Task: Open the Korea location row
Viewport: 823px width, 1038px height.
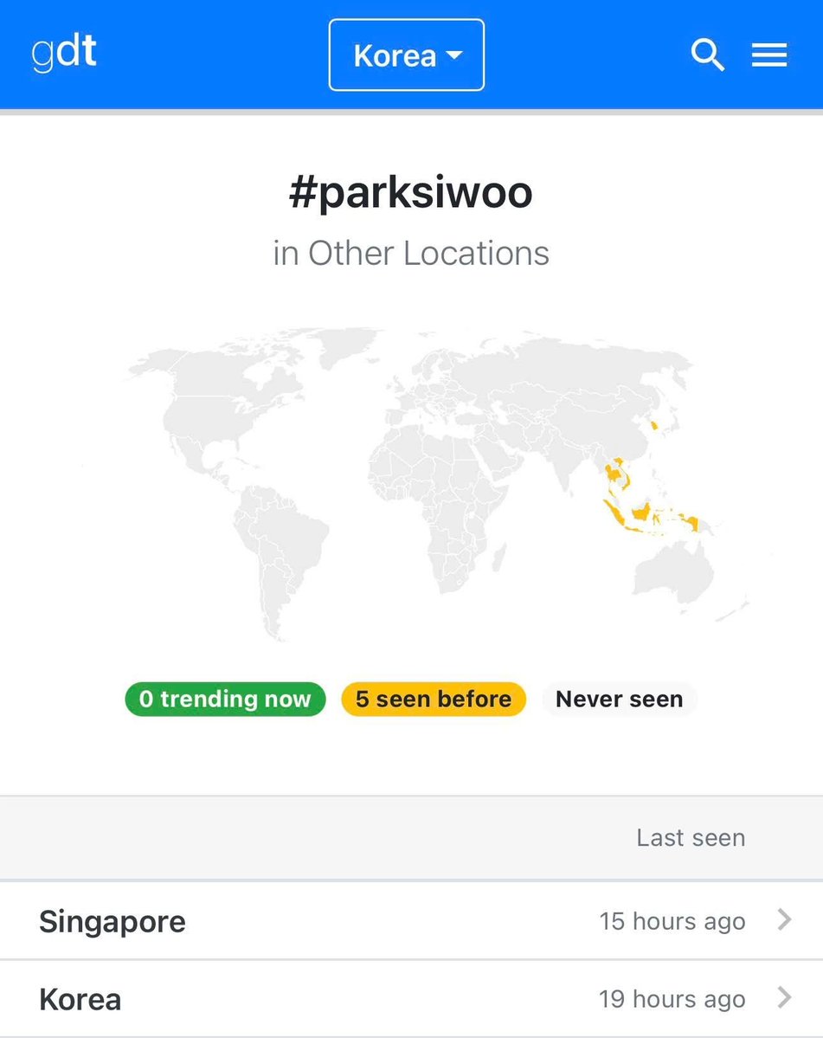Action: (x=412, y=999)
